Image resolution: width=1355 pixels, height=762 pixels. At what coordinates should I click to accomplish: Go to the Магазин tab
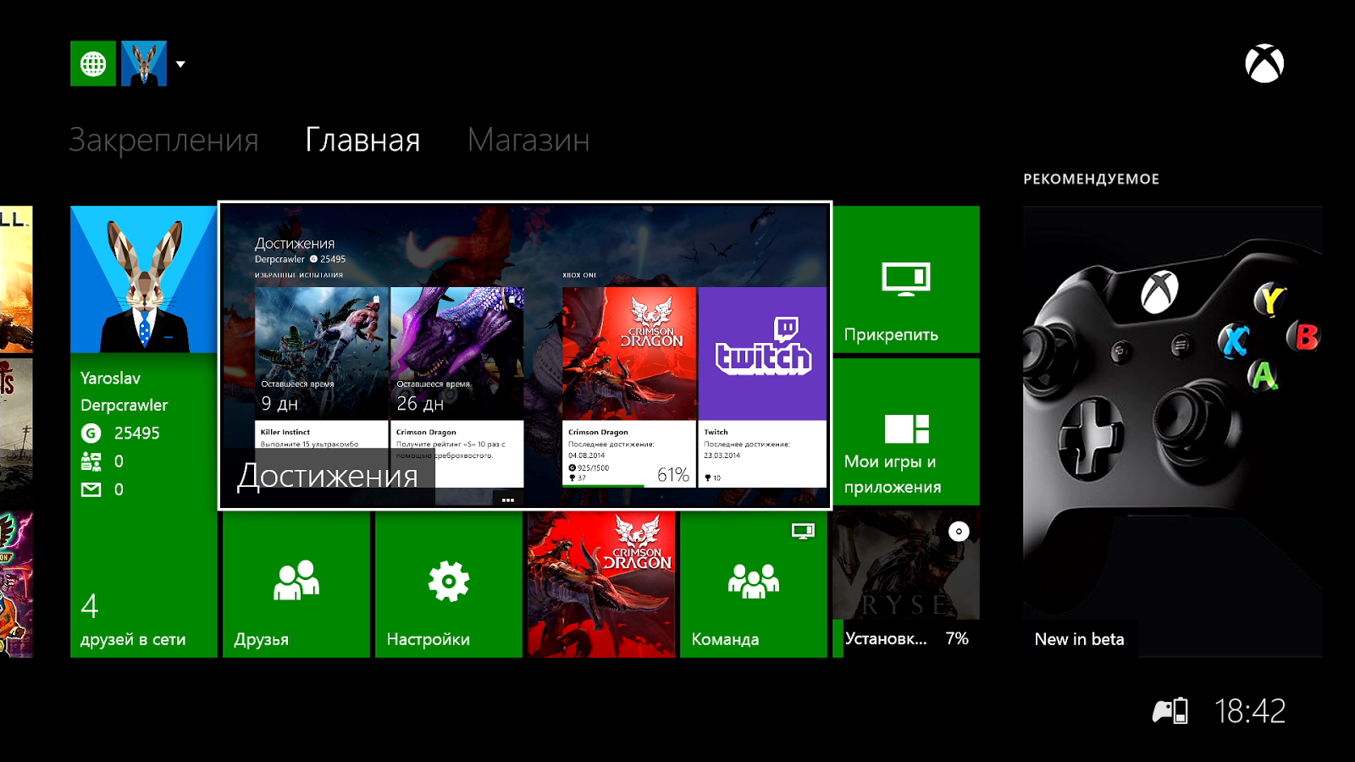pos(528,141)
